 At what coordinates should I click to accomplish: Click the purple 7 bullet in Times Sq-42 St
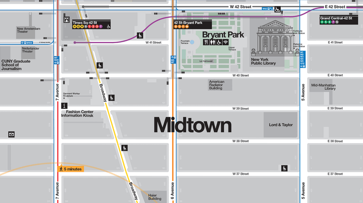click(x=101, y=27)
